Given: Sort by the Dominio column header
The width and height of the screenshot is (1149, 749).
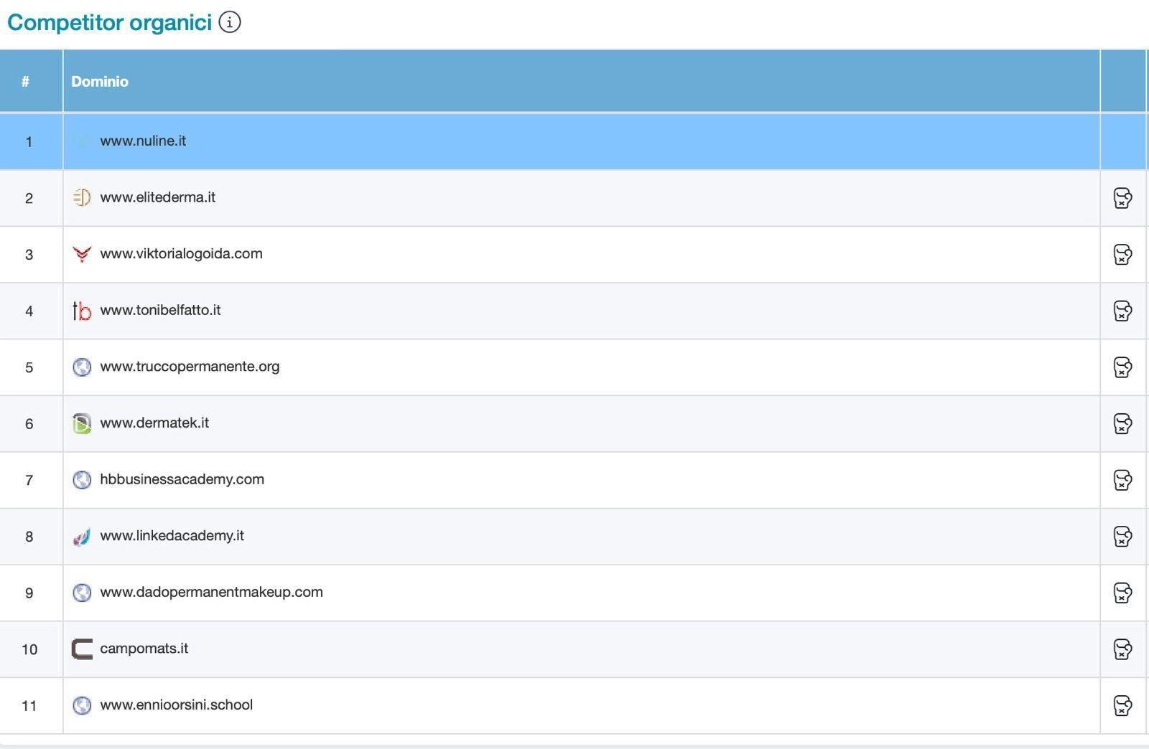Looking at the screenshot, I should (x=100, y=82).
